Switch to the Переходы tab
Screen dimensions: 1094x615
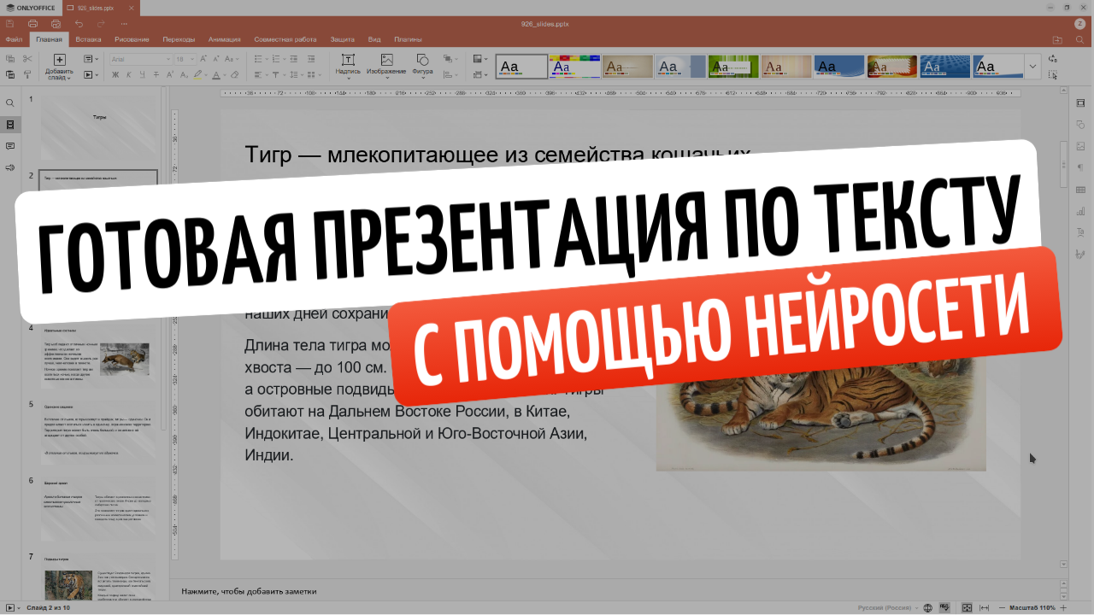[x=179, y=39]
